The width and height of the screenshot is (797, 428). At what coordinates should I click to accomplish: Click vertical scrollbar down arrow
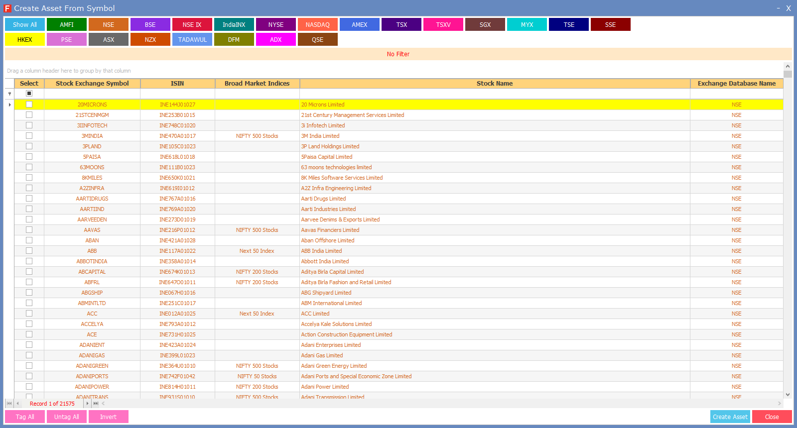tap(788, 395)
